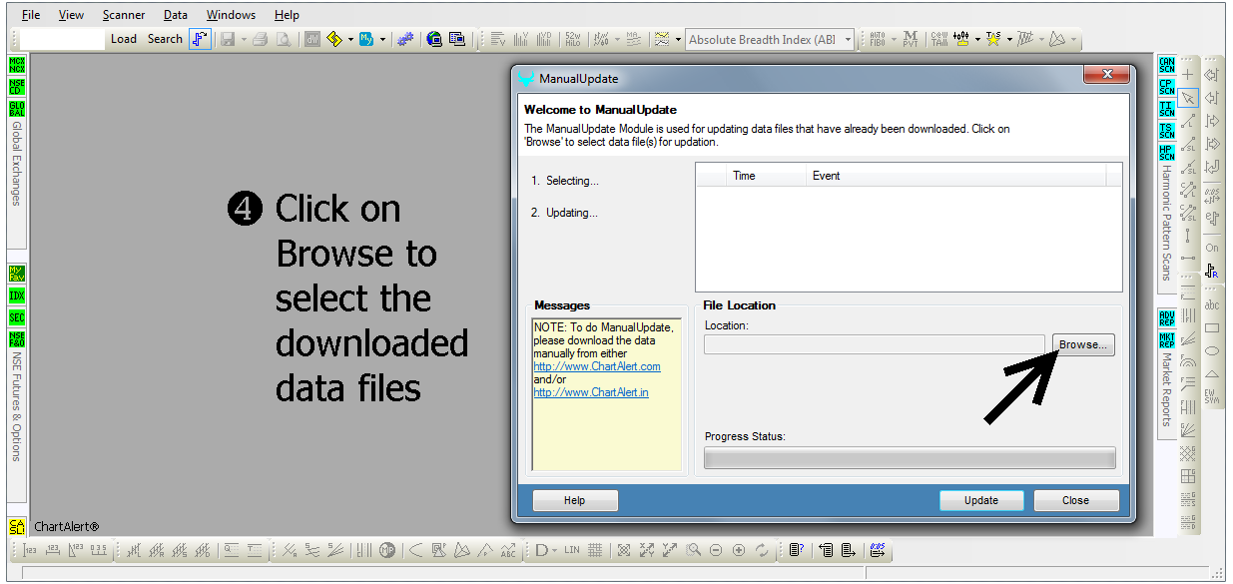Open the MKT REP market report icon
1233x584 pixels.
[x=1166, y=340]
